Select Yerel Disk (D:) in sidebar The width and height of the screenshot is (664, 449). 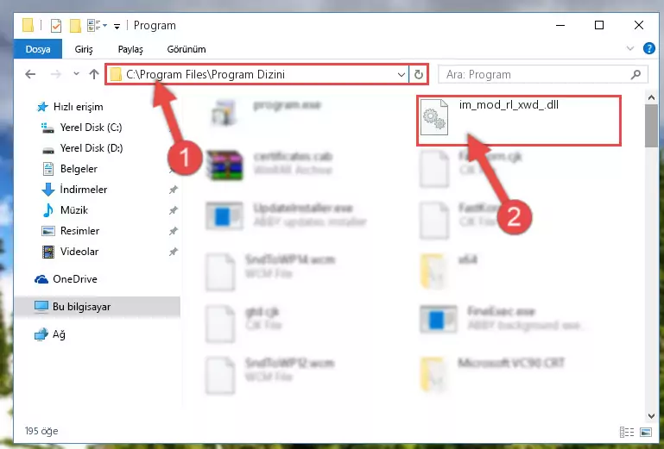tap(91, 148)
